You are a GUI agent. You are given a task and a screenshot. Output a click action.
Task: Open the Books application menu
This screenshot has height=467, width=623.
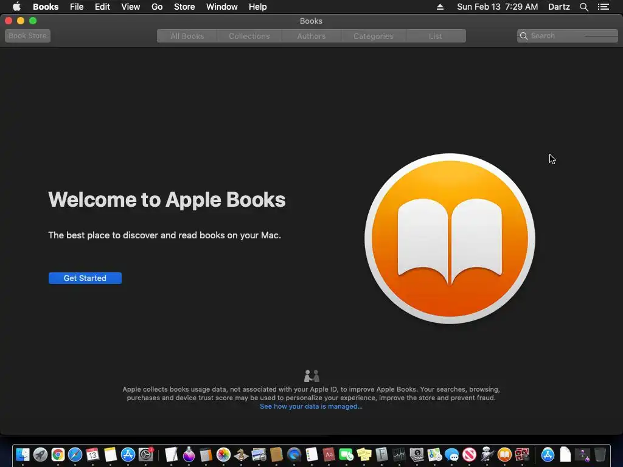[46, 7]
